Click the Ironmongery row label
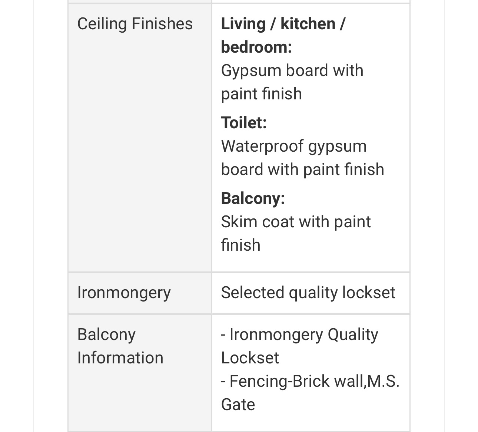The width and height of the screenshot is (478, 432). (124, 293)
